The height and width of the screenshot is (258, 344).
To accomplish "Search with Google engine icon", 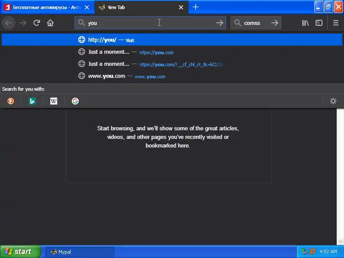I will (75, 101).
